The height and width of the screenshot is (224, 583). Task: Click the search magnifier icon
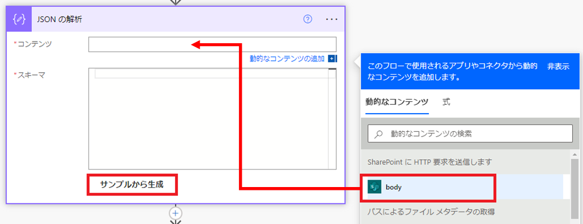[x=378, y=134]
